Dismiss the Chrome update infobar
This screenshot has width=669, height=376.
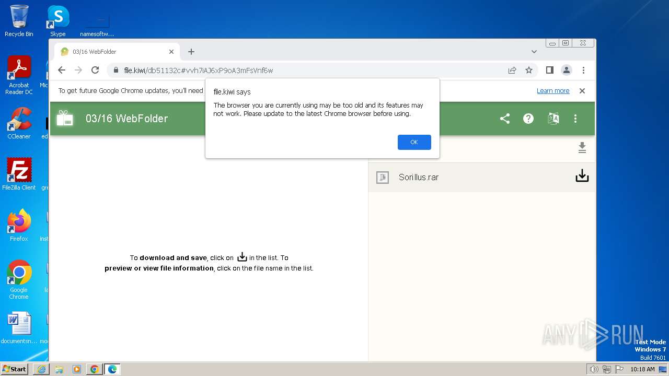click(x=582, y=91)
